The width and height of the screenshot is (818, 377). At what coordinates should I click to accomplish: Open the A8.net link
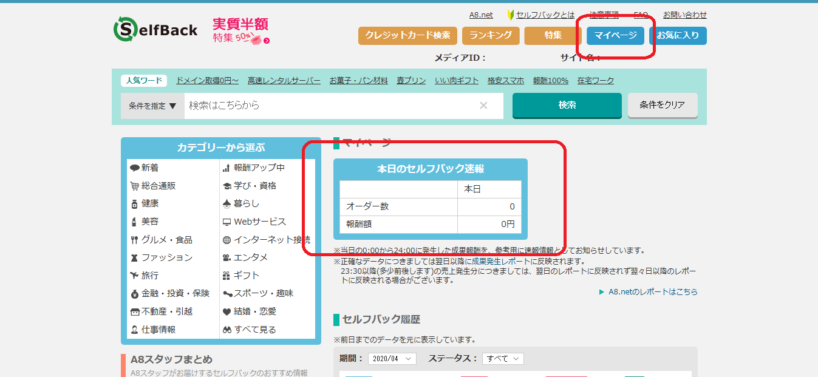(481, 15)
